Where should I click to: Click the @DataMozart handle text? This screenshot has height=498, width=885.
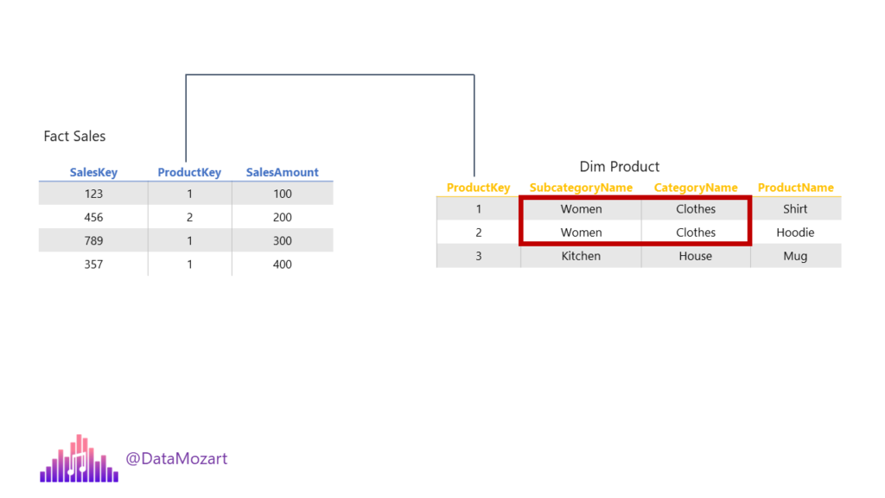coord(176,458)
